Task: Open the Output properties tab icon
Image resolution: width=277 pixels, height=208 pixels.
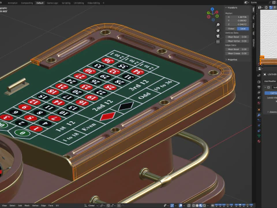Action: click(x=259, y=87)
